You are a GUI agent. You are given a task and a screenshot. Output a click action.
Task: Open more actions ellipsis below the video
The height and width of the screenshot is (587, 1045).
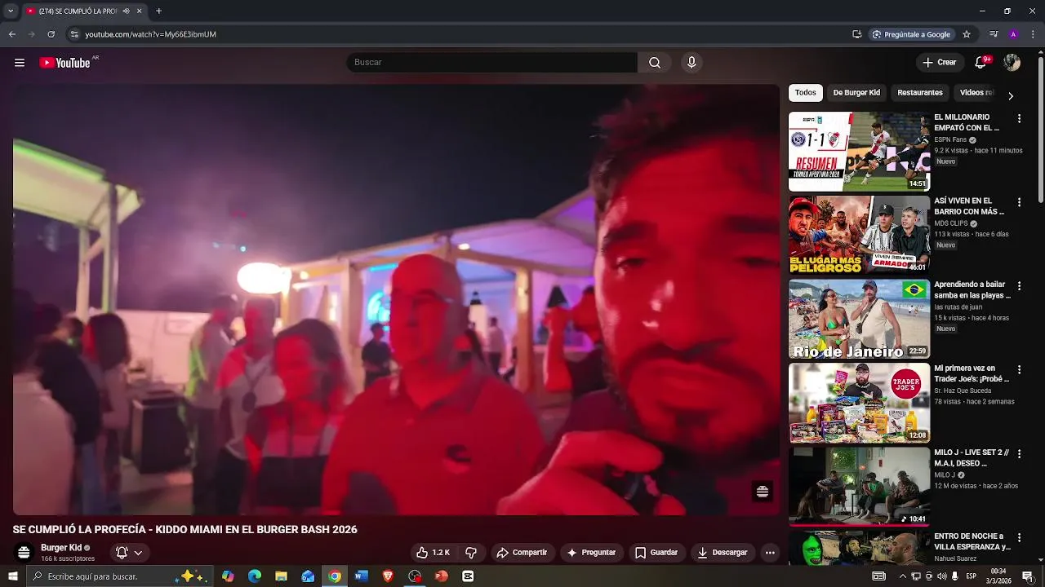(x=770, y=553)
